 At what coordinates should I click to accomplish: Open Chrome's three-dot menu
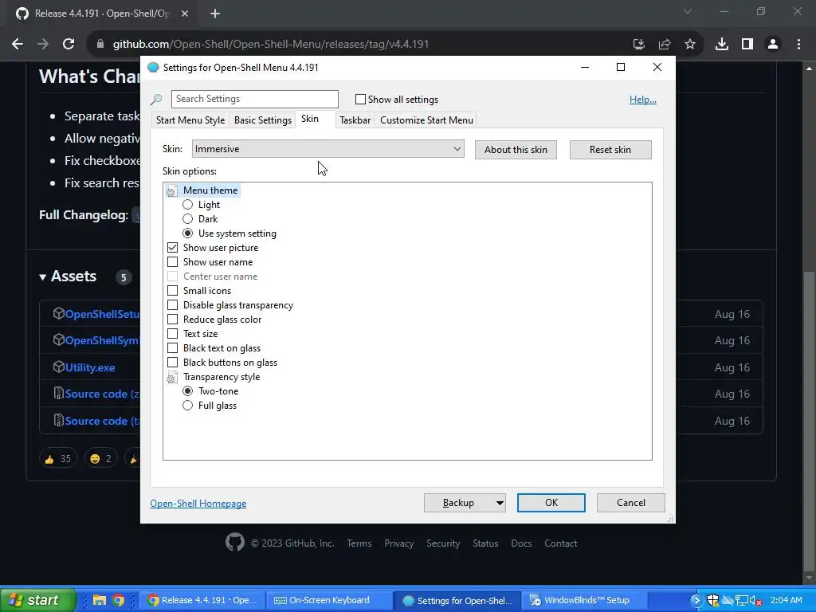pos(798,45)
